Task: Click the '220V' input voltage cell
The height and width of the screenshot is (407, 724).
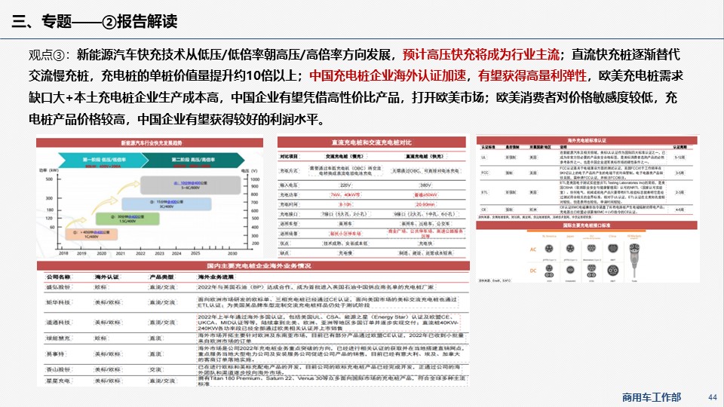Action: tap(346, 185)
